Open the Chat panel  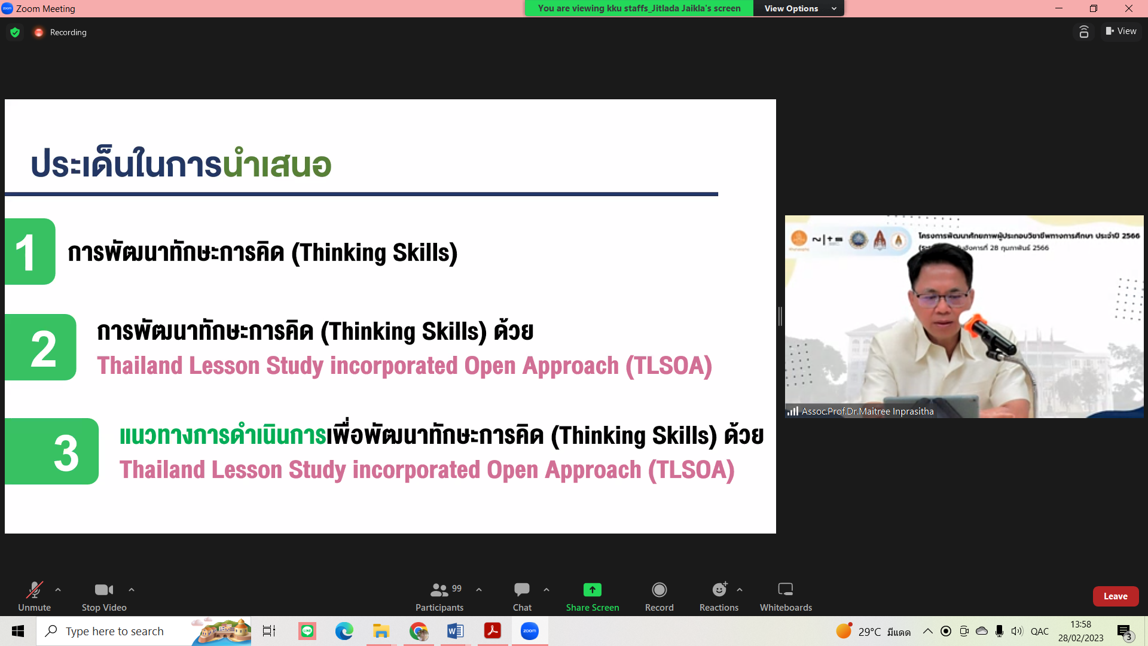coord(521,597)
